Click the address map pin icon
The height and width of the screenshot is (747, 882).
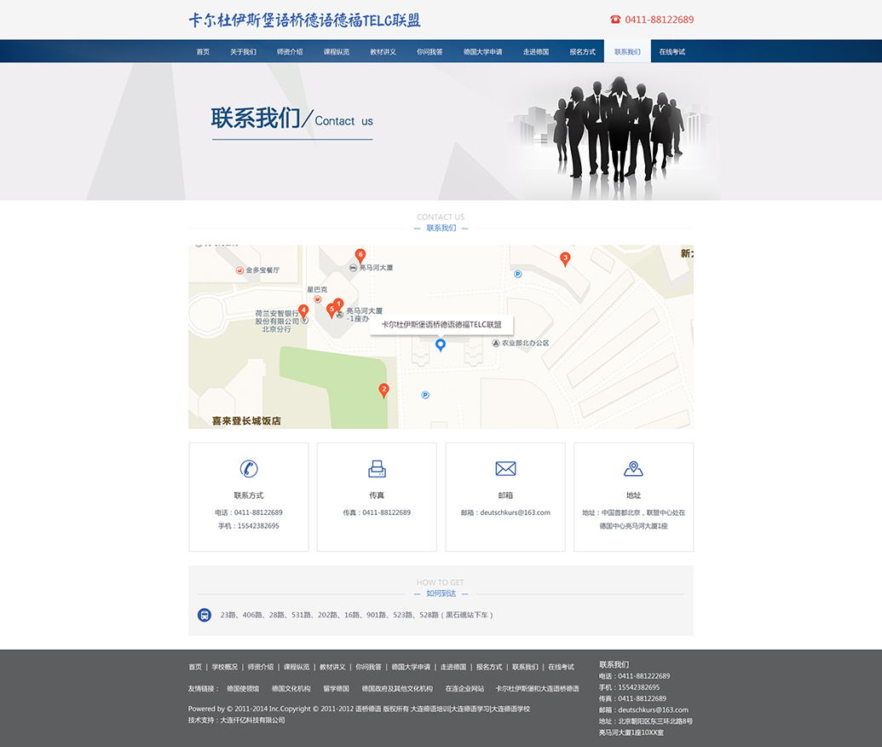[633, 468]
